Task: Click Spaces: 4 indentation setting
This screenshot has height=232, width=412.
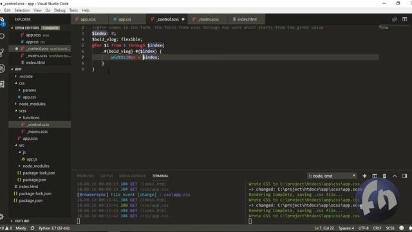Action: click(x=346, y=228)
